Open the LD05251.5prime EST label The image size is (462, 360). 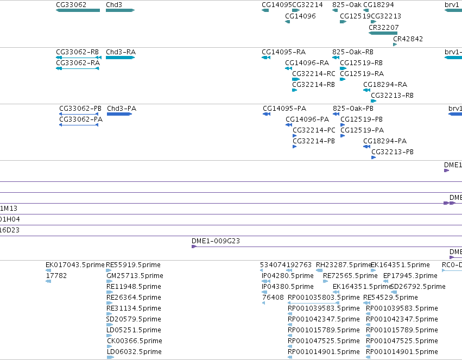pos(134,330)
